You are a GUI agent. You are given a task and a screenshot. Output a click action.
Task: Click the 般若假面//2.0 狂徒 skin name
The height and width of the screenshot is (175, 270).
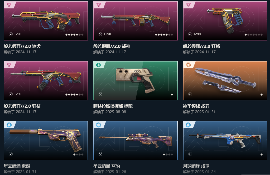point(22,106)
